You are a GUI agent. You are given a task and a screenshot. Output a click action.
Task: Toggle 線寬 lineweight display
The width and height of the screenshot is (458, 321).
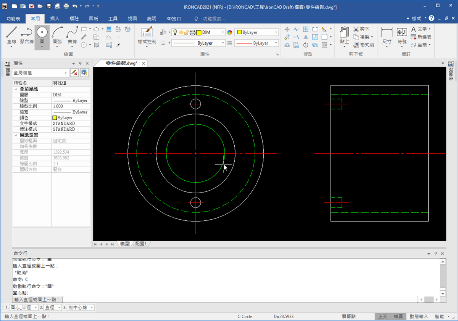(398, 316)
